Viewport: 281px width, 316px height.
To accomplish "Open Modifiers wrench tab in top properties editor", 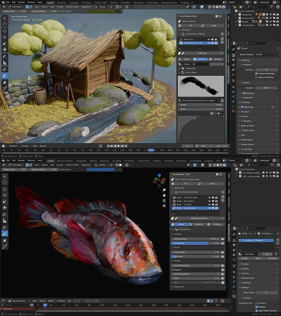I will [233, 91].
